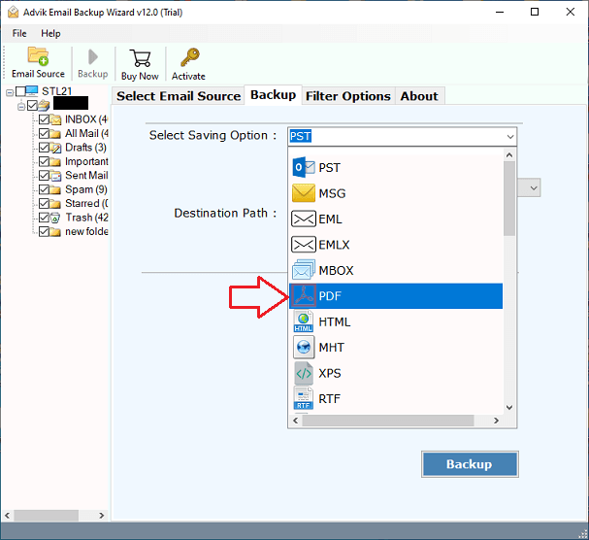589x540 pixels.
Task: Switch to Select Email Source tab
Action: (x=179, y=96)
